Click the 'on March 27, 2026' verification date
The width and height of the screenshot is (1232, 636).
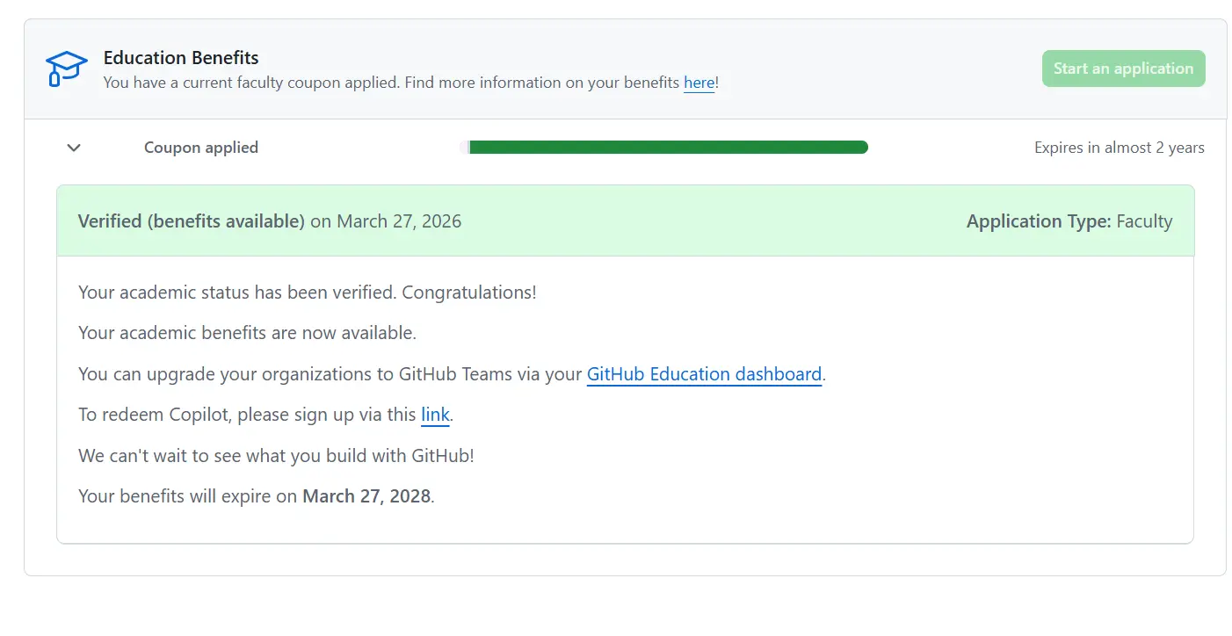[x=386, y=221]
